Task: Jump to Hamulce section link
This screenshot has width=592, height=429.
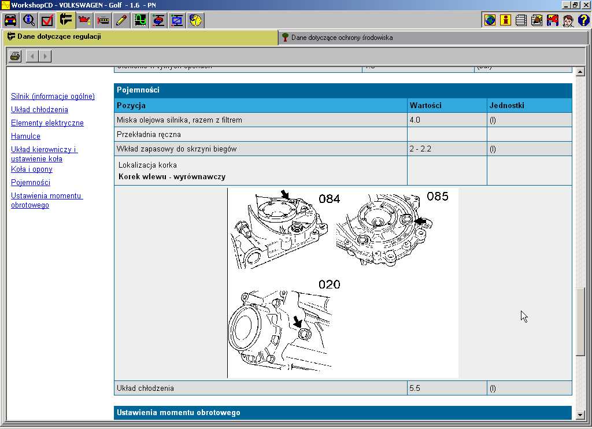Action: 25,136
